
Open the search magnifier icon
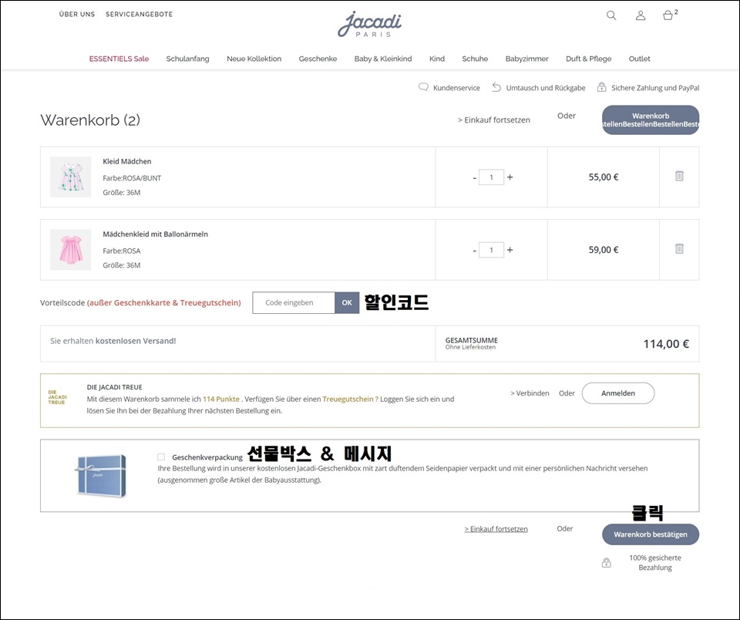(x=611, y=15)
